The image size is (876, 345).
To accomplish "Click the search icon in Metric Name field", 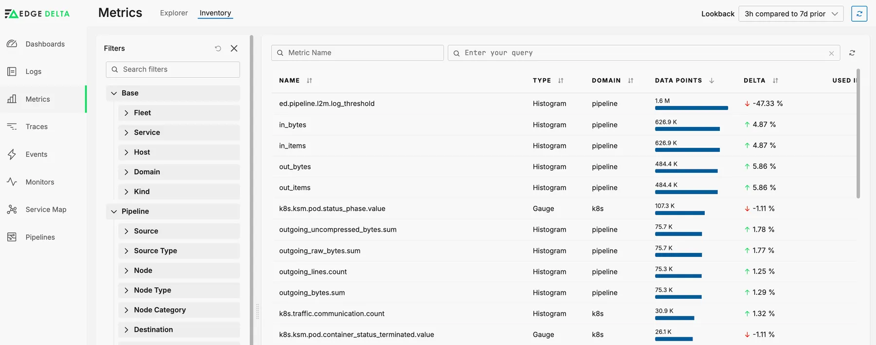I will 280,53.
